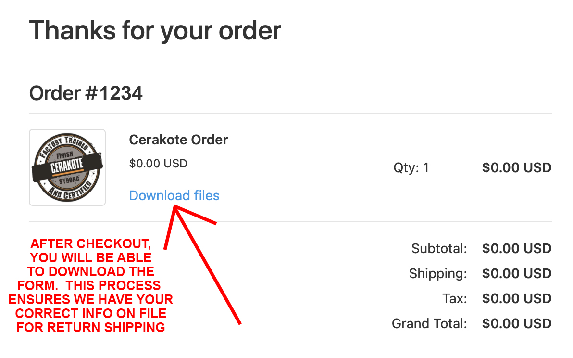Click the Subtotal label
The width and height of the screenshot is (573, 358).
(439, 249)
